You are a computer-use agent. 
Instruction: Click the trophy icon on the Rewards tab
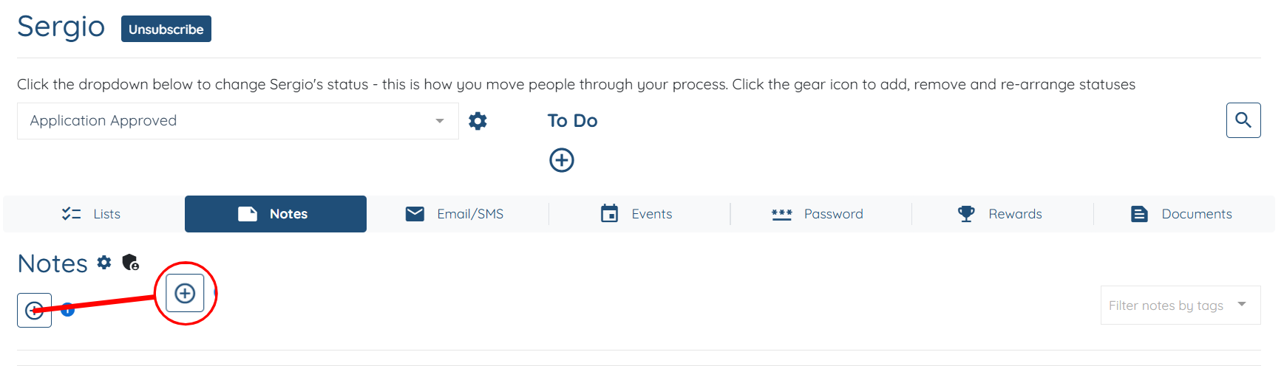(966, 214)
